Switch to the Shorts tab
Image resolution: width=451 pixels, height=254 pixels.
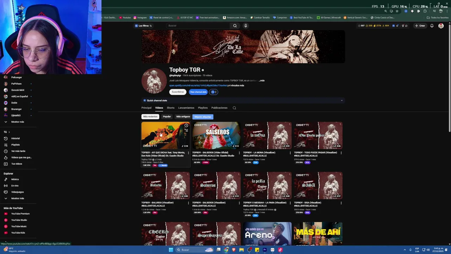click(171, 108)
